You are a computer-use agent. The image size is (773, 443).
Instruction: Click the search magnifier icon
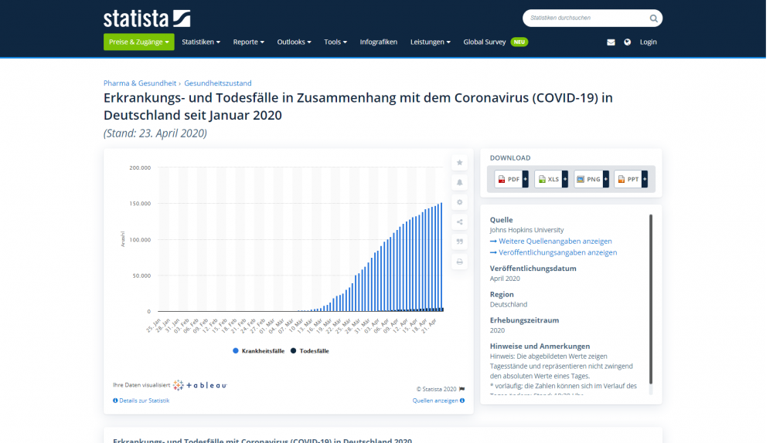[653, 18]
